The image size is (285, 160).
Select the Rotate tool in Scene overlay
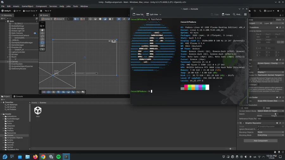(42, 36)
